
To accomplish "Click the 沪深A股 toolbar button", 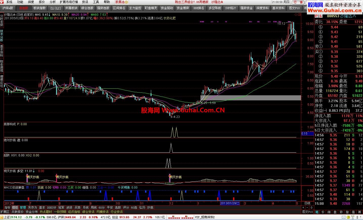I will coord(8,8).
